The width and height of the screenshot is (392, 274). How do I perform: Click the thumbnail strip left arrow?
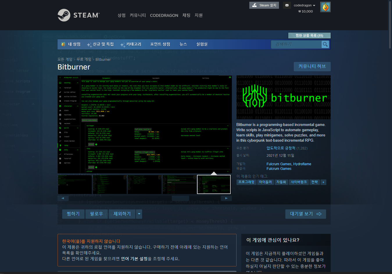pyautogui.click(x=63, y=198)
